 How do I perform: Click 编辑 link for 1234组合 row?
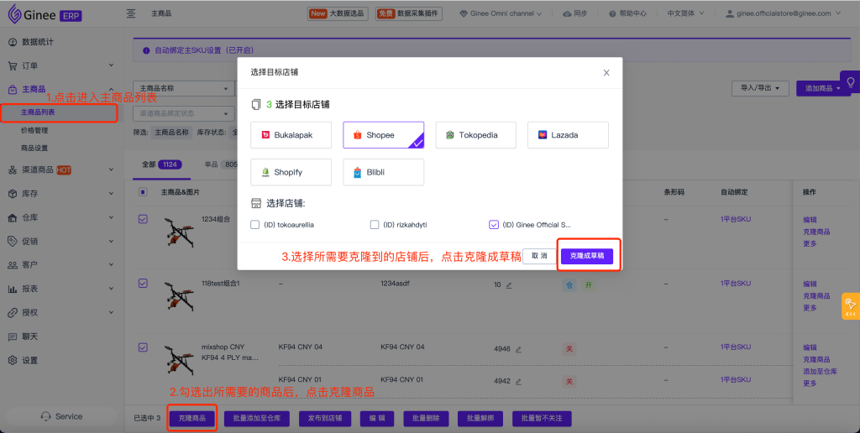click(810, 220)
